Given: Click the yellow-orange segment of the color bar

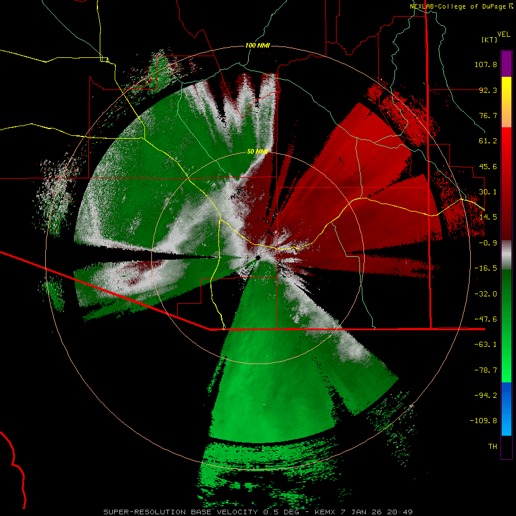Looking at the screenshot, I should (x=506, y=102).
